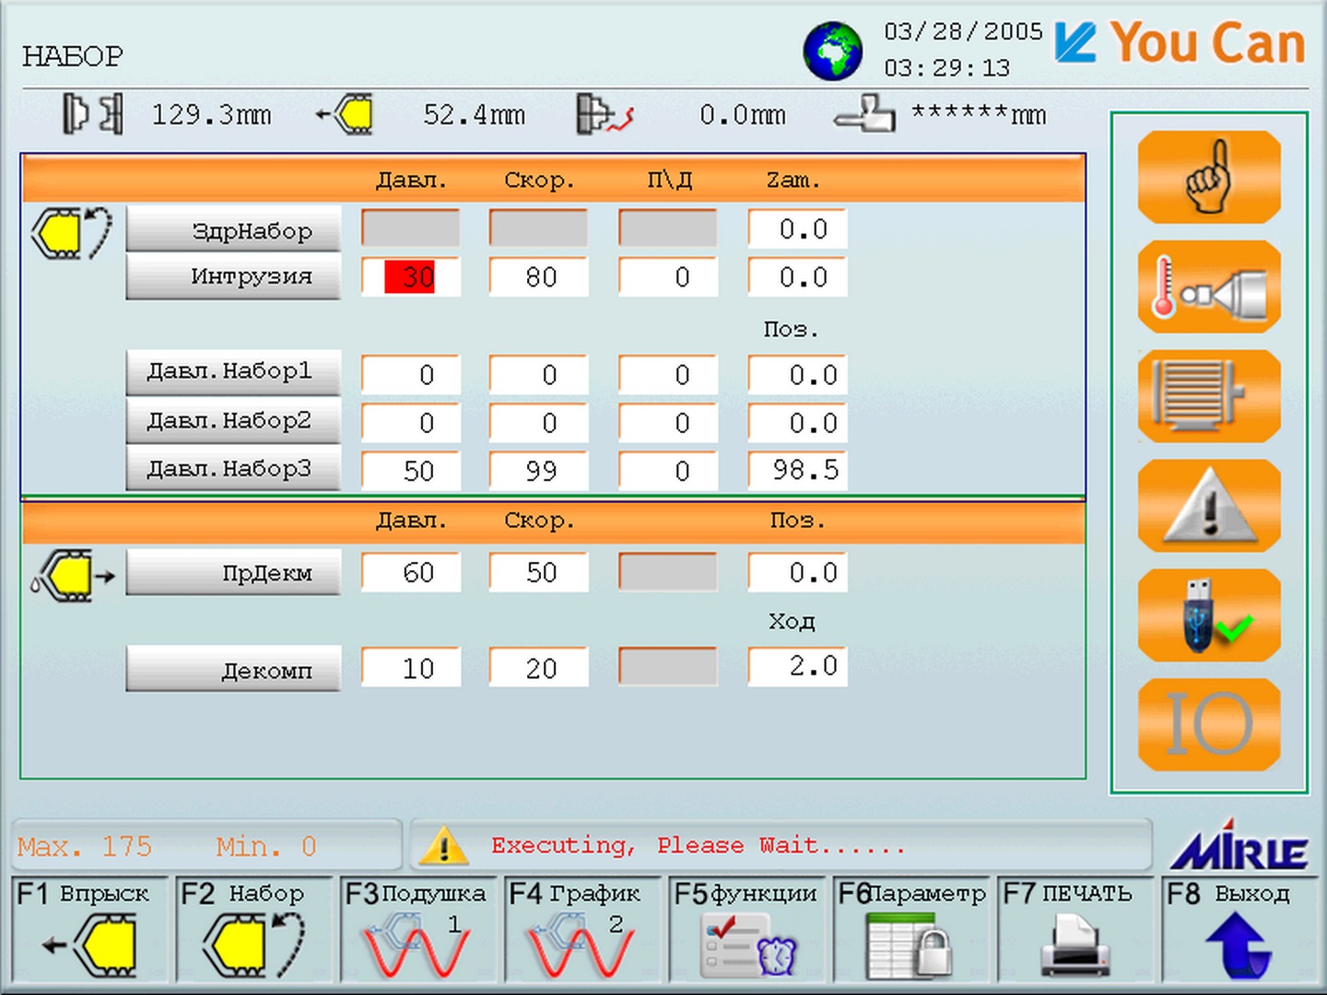Click the USB drive icon
Image resolution: width=1327 pixels, height=995 pixels.
click(x=1209, y=615)
